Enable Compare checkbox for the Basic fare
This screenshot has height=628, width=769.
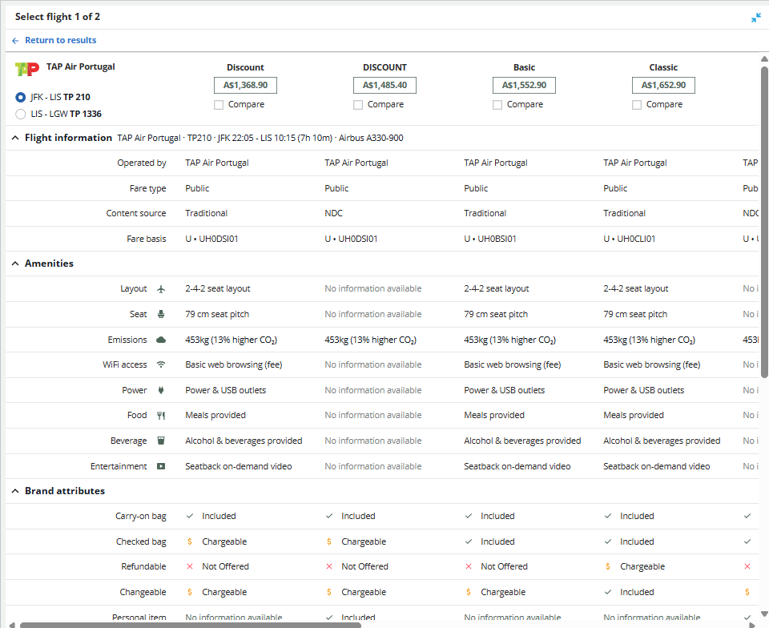click(x=498, y=105)
